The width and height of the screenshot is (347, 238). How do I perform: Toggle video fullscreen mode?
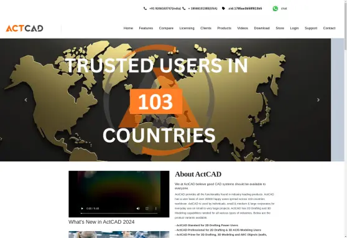[x=147, y=209]
